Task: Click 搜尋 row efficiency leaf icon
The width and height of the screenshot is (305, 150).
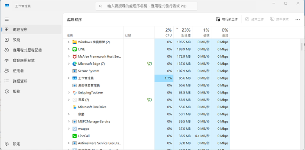Action: [x=149, y=100]
